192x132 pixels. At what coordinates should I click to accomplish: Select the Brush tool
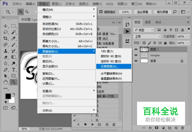[x=14, y=45]
